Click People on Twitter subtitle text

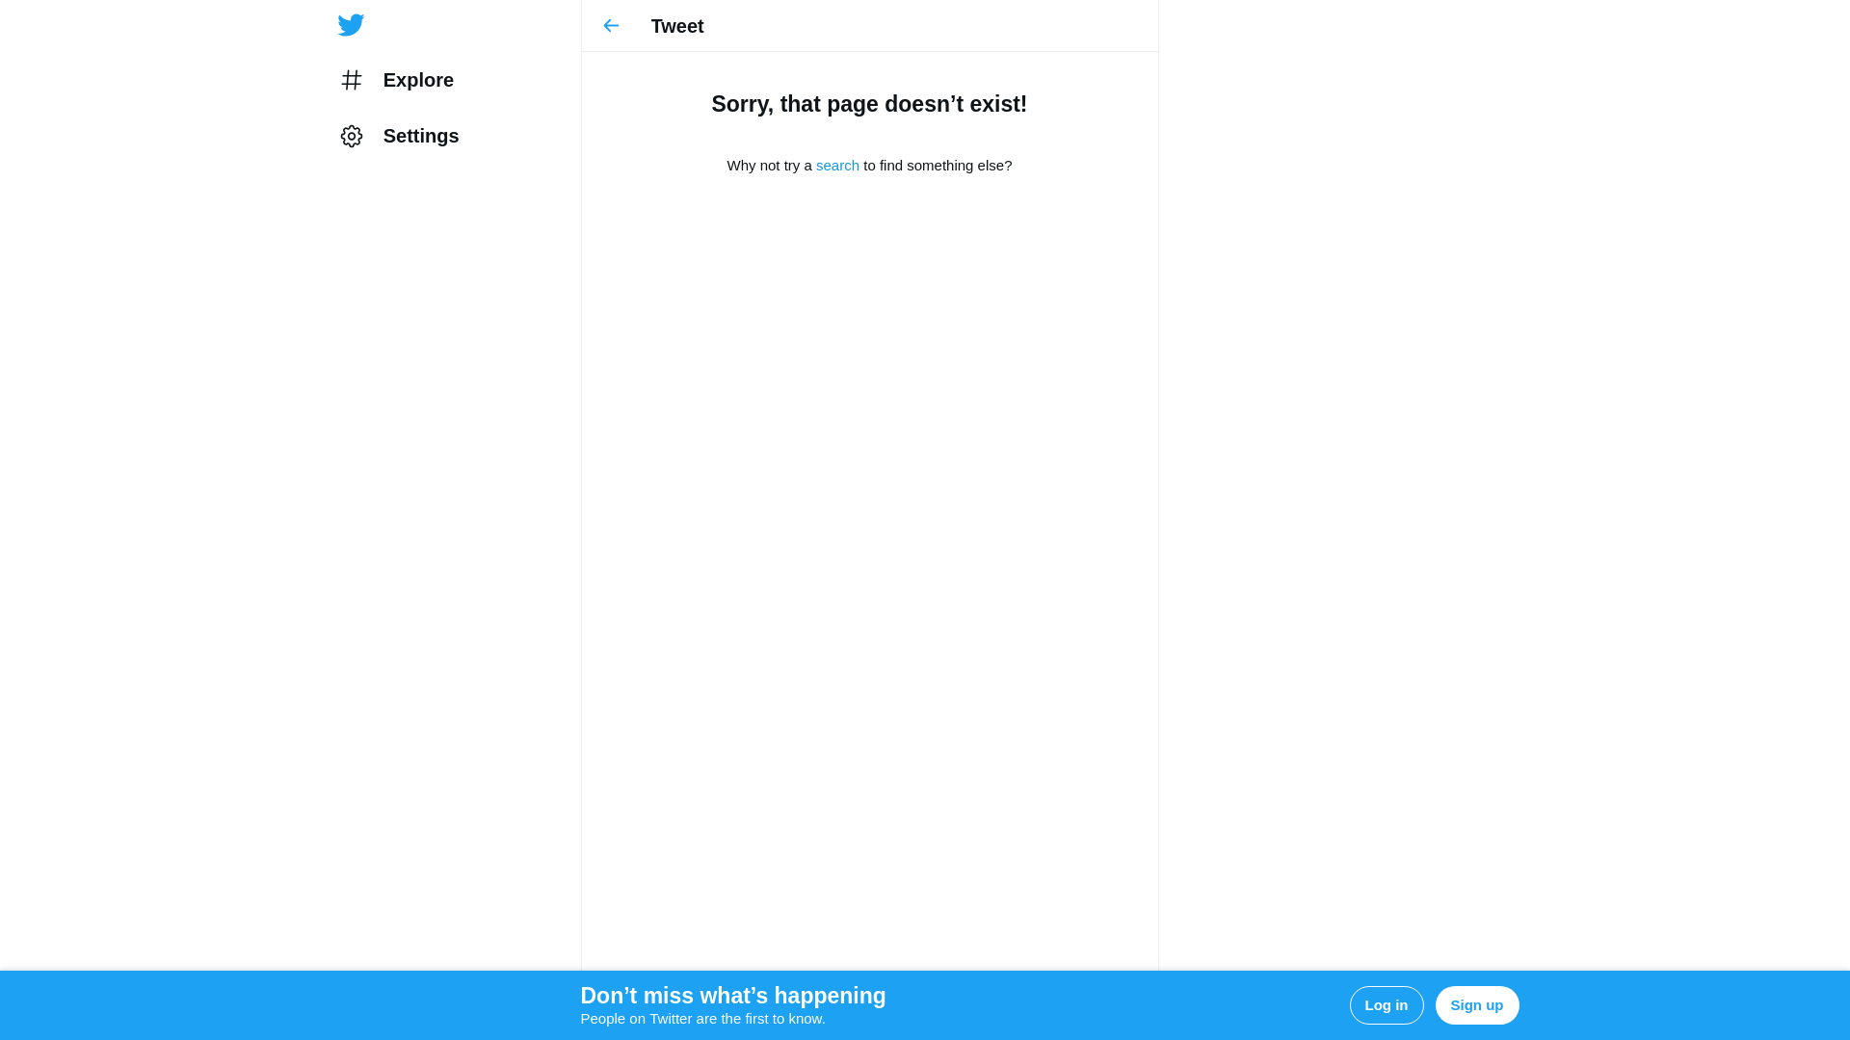702,1019
